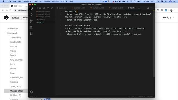Open the Wi-Fi status menu
The image size is (178, 100).
[131, 1]
